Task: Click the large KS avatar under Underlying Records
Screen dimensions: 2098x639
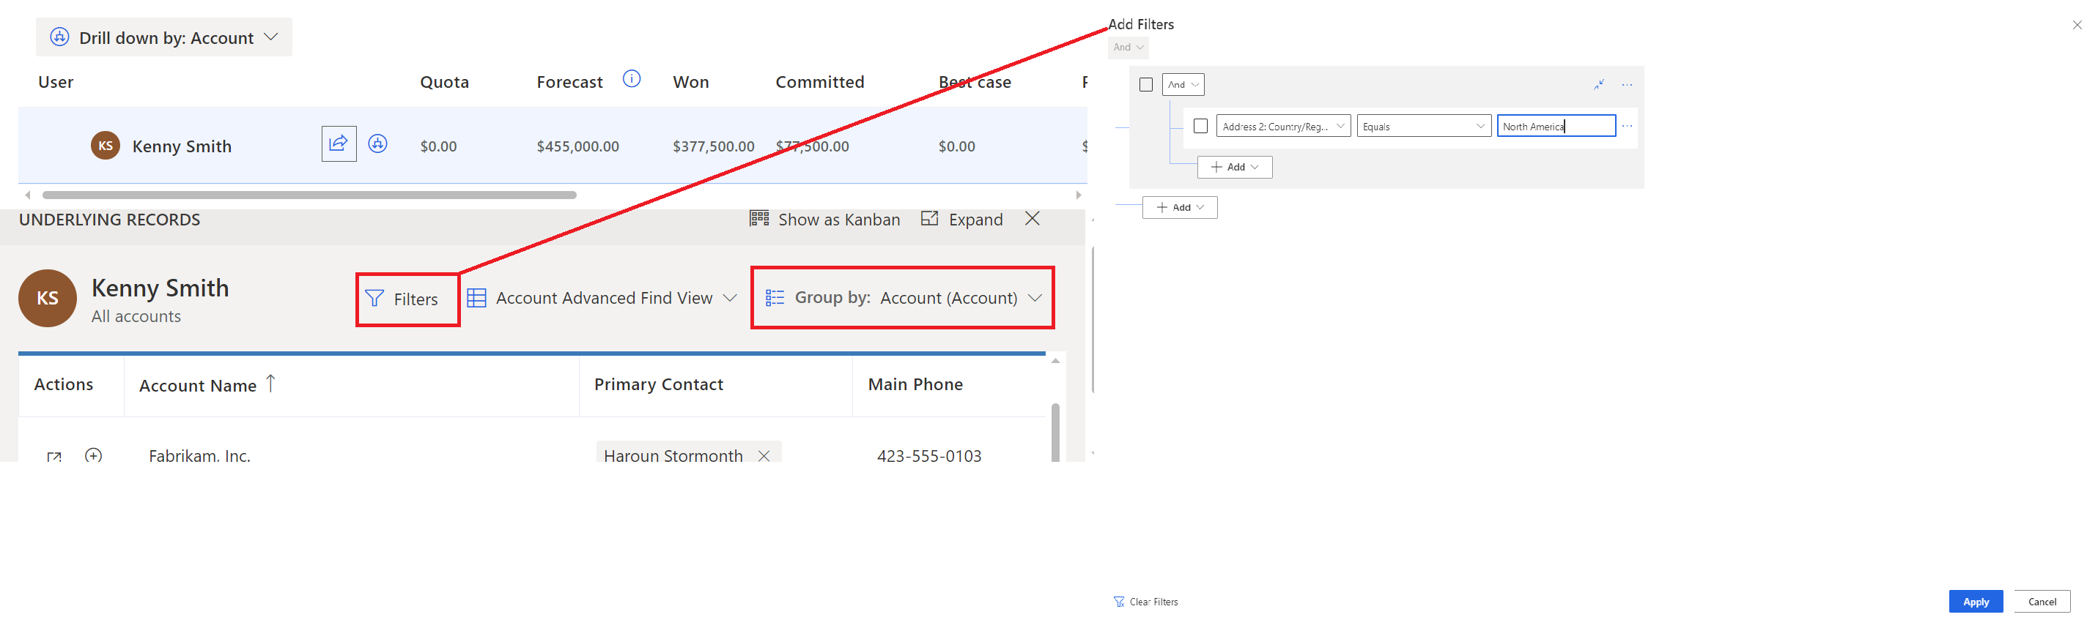Action: click(47, 299)
